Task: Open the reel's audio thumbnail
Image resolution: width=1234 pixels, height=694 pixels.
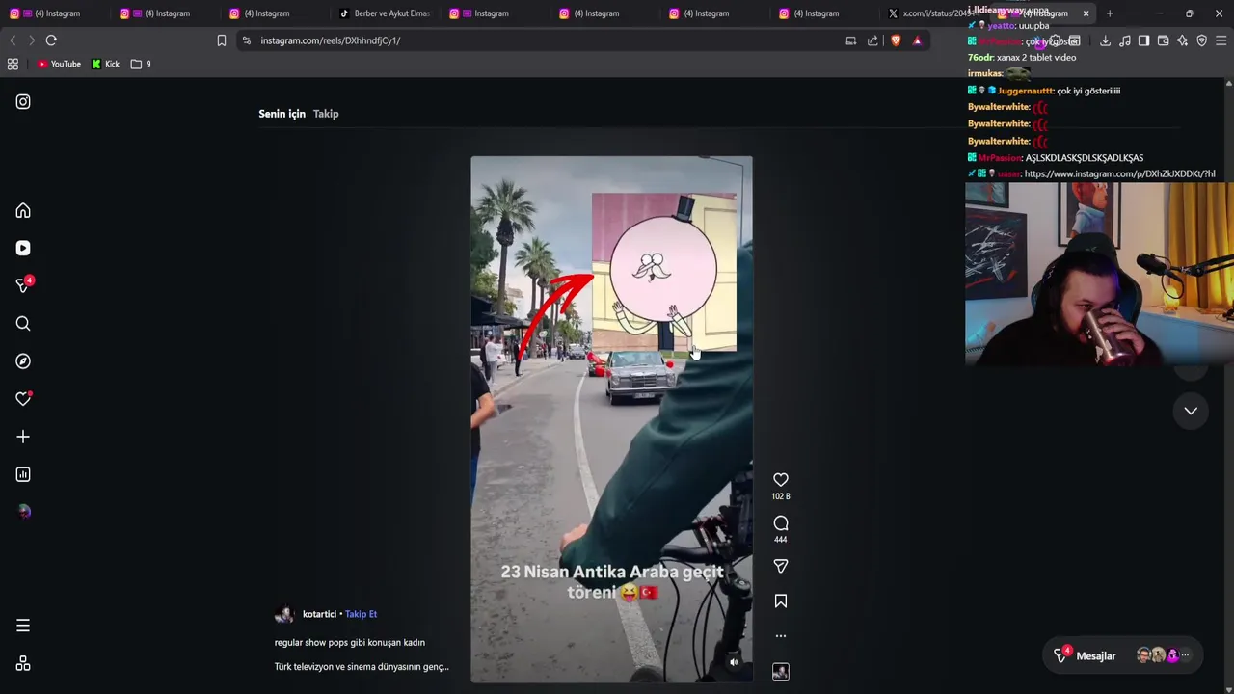Action: pos(781,672)
